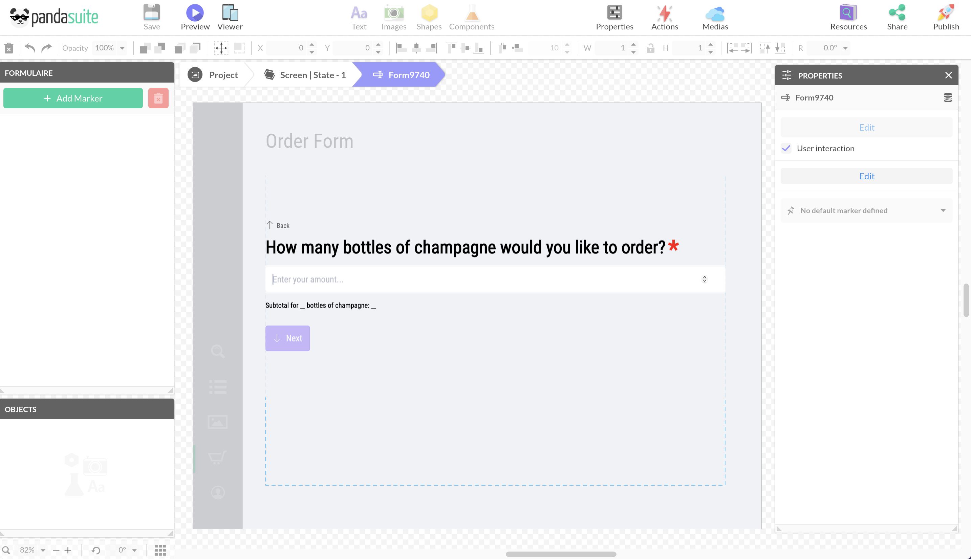This screenshot has width=971, height=559.
Task: Uncheck the User interaction checkbox
Action: (786, 148)
